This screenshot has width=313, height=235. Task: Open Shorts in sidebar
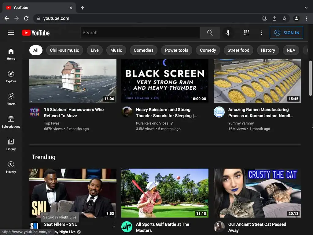[11, 99]
